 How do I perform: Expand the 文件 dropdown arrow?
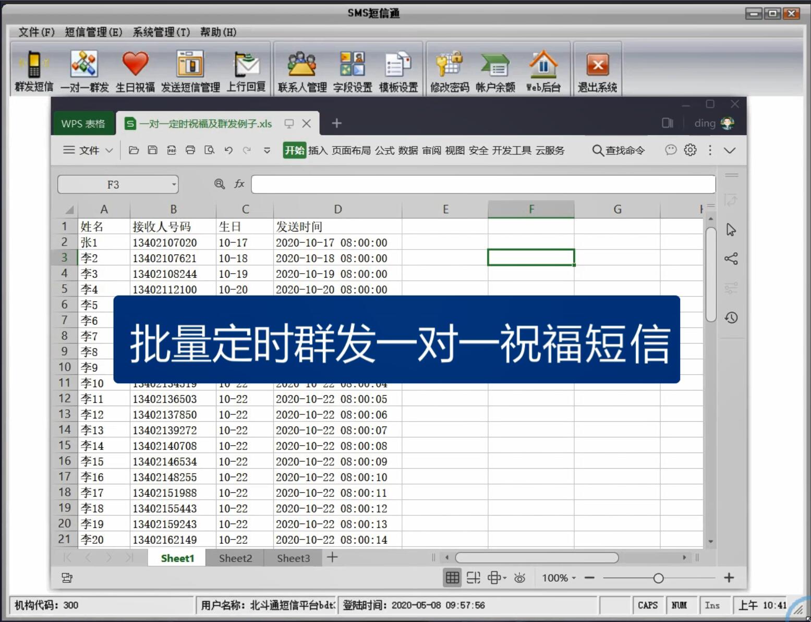tap(109, 150)
